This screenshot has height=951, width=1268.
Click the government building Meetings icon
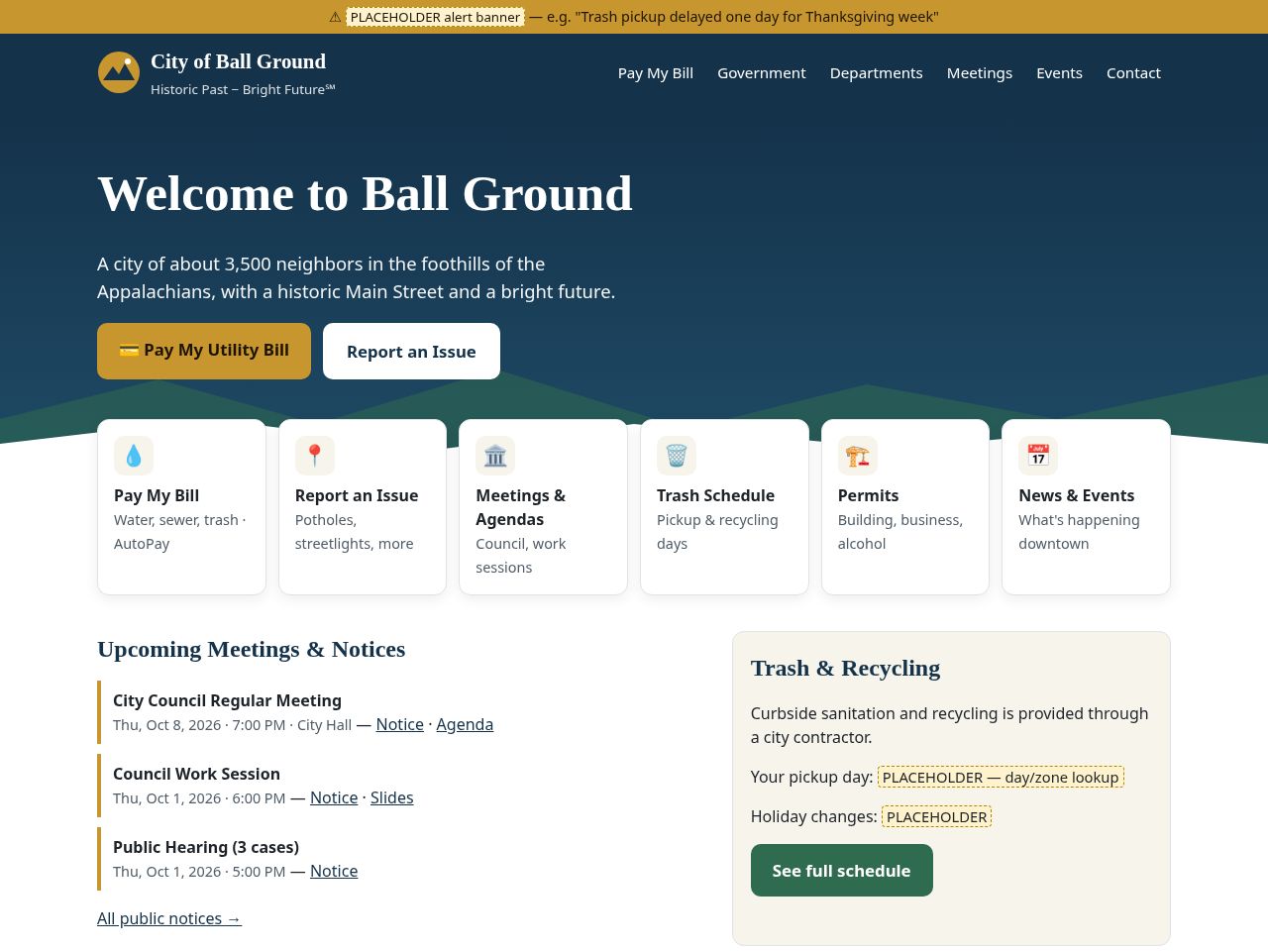click(495, 456)
